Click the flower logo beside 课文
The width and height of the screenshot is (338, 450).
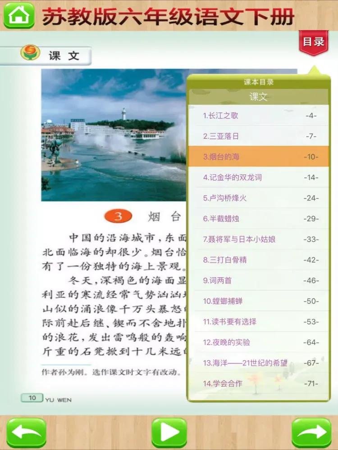[x=30, y=53]
